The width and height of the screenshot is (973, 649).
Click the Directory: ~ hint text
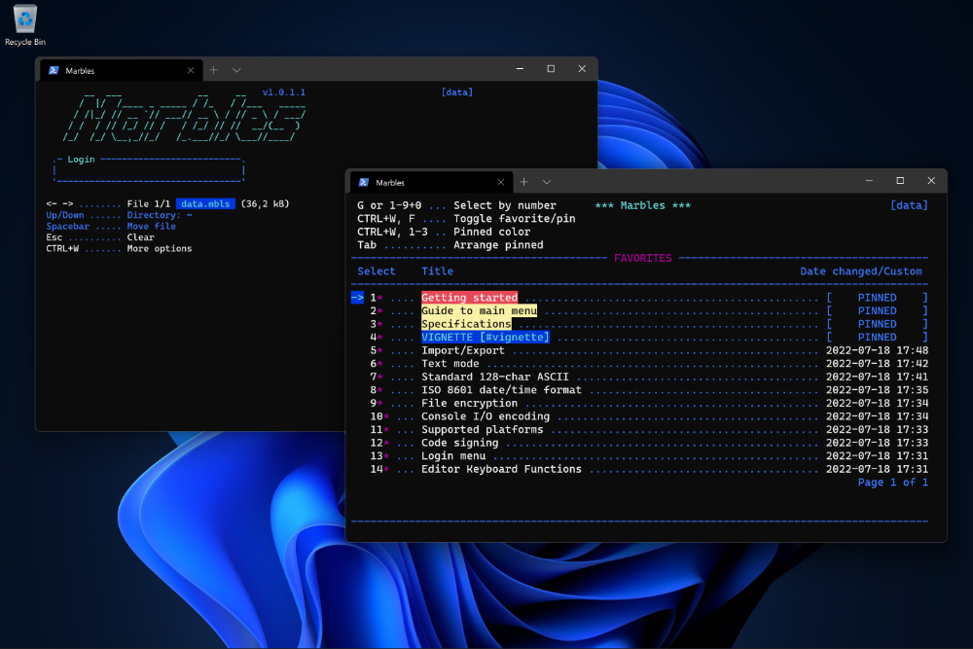click(160, 215)
